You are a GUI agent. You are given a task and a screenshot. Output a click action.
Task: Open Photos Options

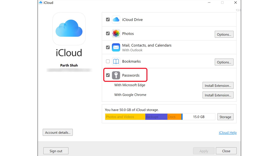pyautogui.click(x=224, y=34)
